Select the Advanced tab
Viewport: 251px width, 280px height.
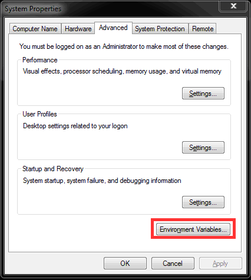pyautogui.click(x=113, y=28)
